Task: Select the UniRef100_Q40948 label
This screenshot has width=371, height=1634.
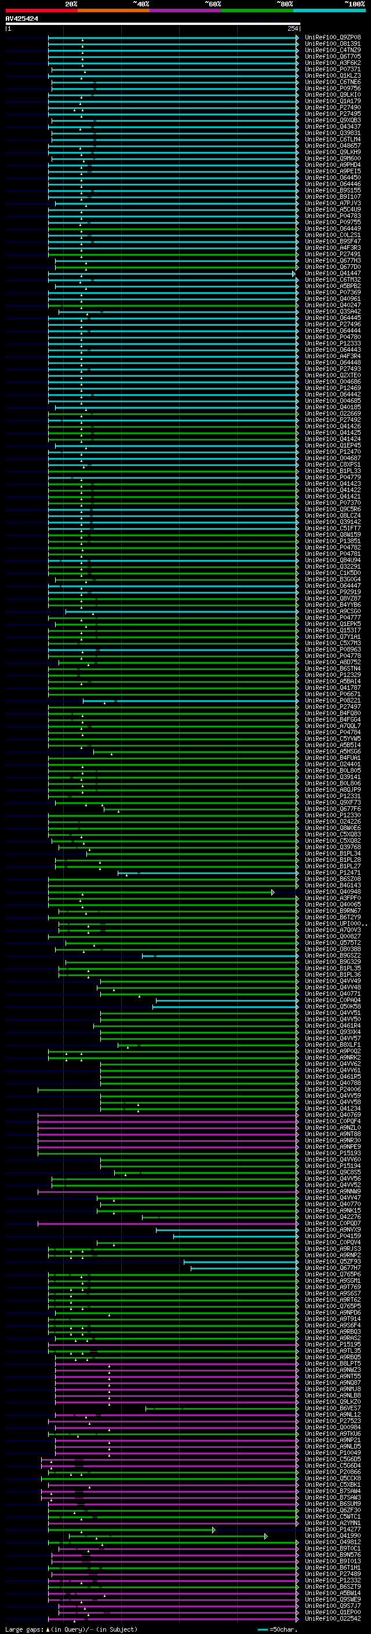Action: (333, 892)
